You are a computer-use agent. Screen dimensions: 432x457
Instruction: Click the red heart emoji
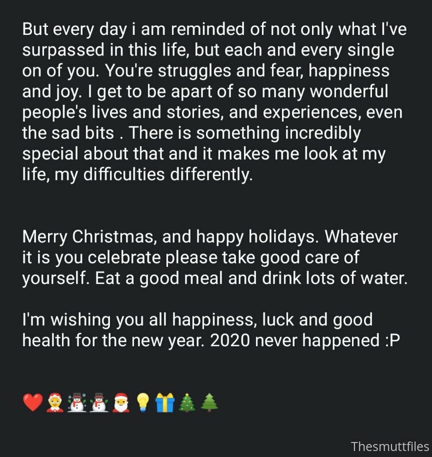coord(33,403)
